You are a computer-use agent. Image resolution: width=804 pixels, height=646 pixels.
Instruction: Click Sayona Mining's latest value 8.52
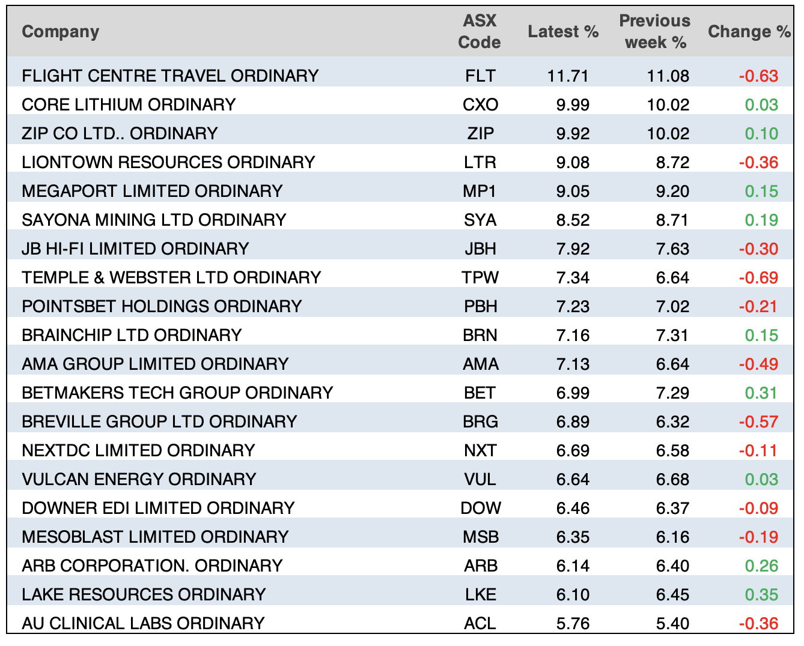point(573,220)
